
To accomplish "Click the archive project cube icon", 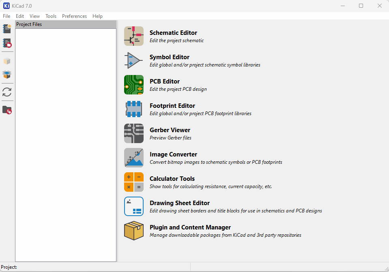I will pyautogui.click(x=7, y=61).
